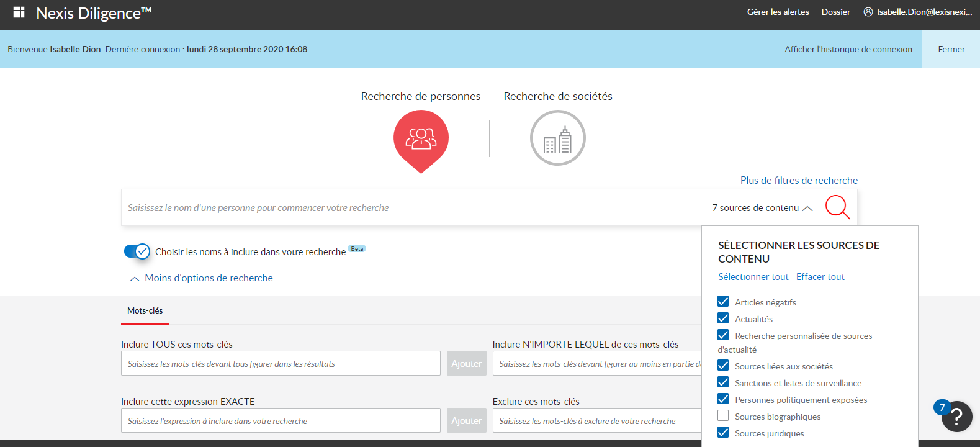Dismiss the welcome banner with Fermer
The width and height of the screenshot is (980, 447).
coord(951,49)
